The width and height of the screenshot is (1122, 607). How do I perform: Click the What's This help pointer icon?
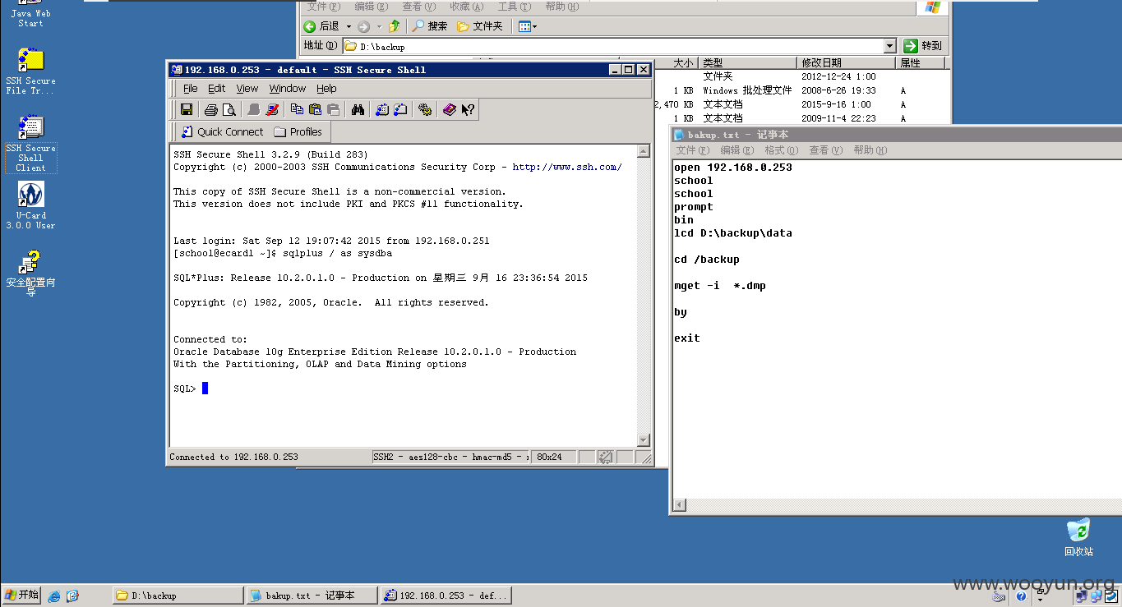(468, 109)
